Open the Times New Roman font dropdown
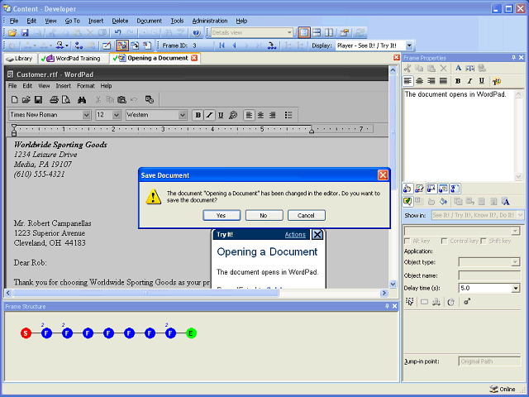This screenshot has height=397, width=529. click(x=86, y=115)
